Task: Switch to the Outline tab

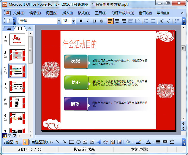Action: 9,29
